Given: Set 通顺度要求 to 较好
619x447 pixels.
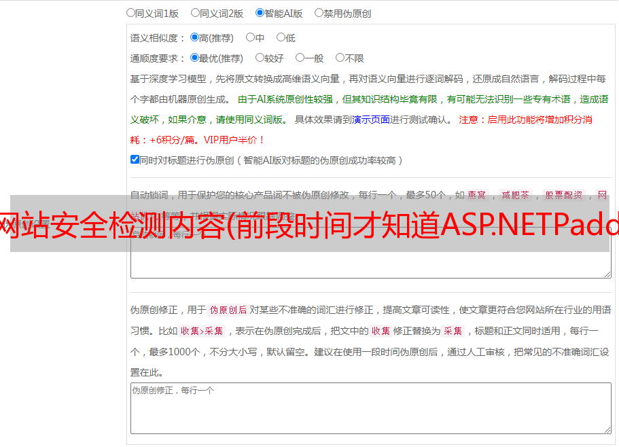Looking at the screenshot, I should point(260,58).
